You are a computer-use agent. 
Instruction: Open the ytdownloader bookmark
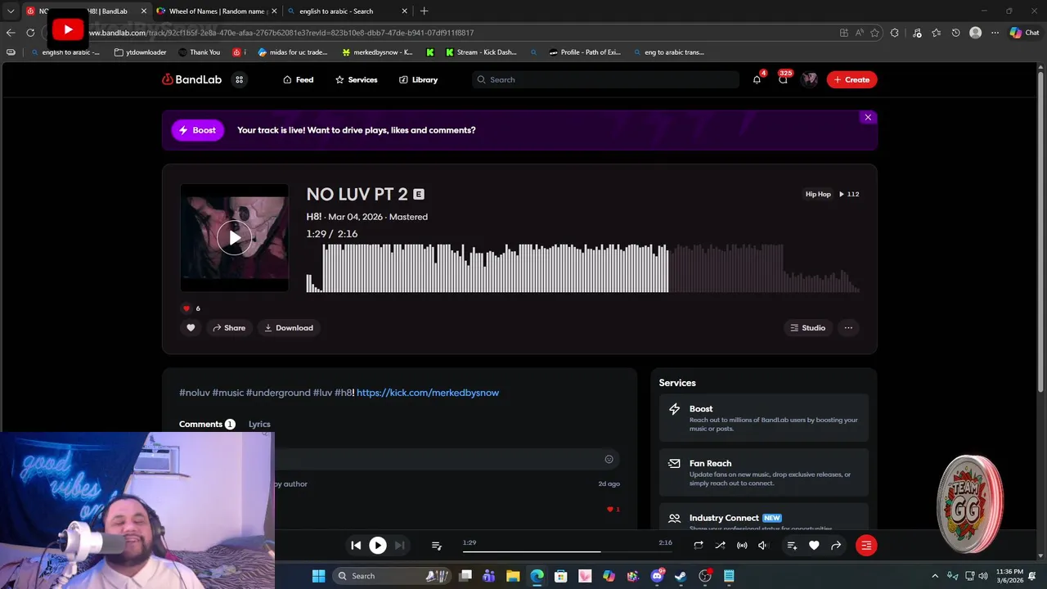tap(140, 52)
